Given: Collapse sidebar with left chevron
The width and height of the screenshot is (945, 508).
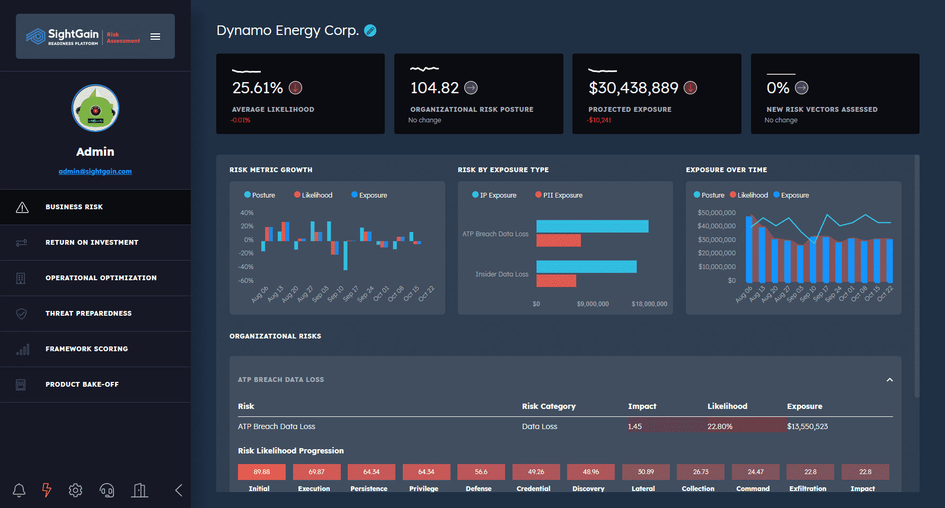Looking at the screenshot, I should click(179, 490).
